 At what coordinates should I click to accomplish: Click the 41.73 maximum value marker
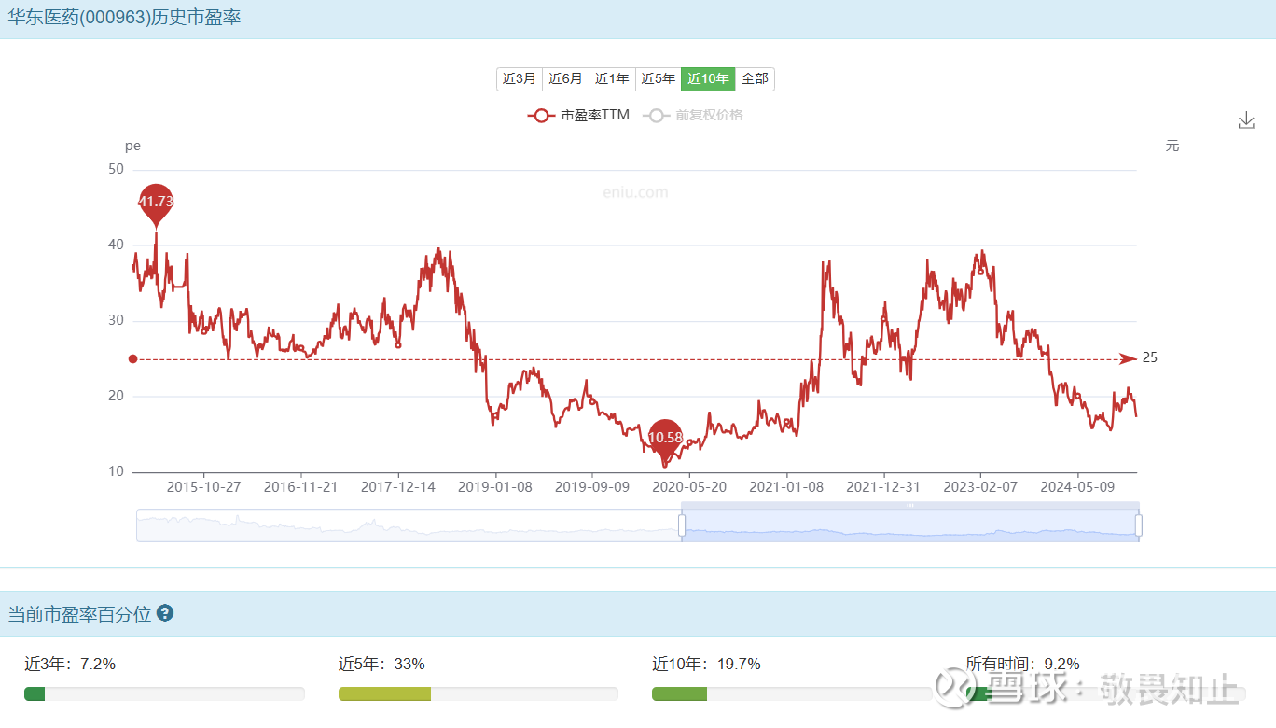(x=156, y=203)
